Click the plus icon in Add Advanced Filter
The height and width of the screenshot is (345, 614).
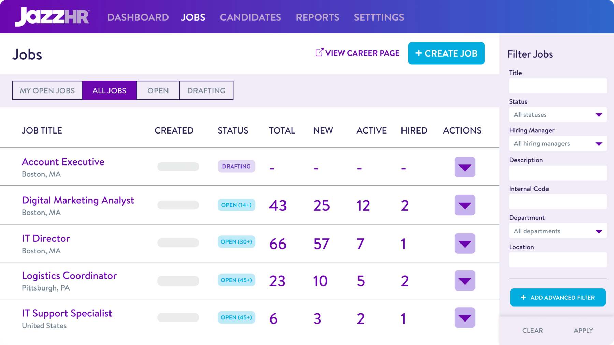[x=523, y=297]
